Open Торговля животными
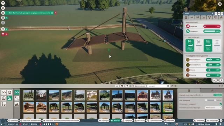The height and width of the screenshot is (126, 224). [x=30, y=120]
